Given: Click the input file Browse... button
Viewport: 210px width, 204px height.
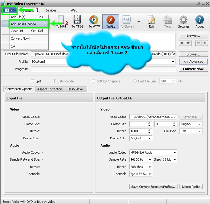Looking at the screenshot, I should coord(193,36).
